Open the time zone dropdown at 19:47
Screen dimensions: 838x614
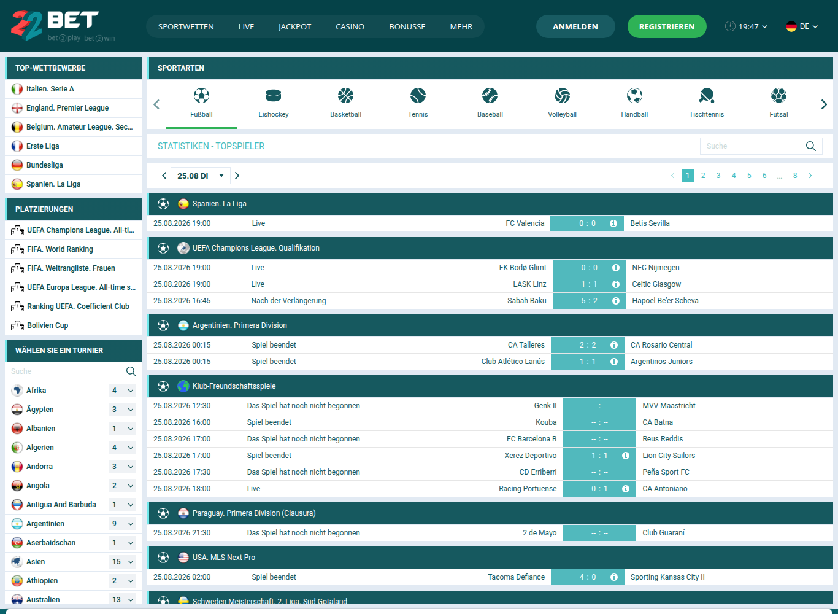pyautogui.click(x=747, y=26)
